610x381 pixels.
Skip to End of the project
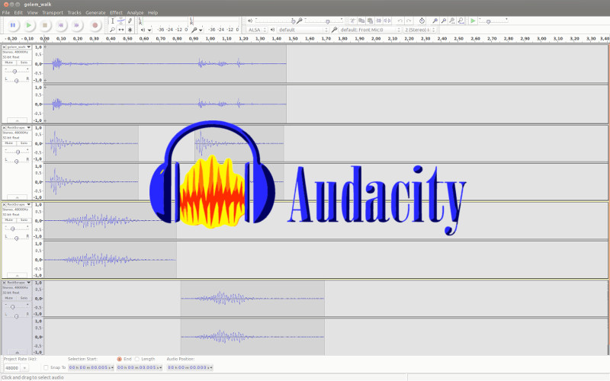(77, 25)
